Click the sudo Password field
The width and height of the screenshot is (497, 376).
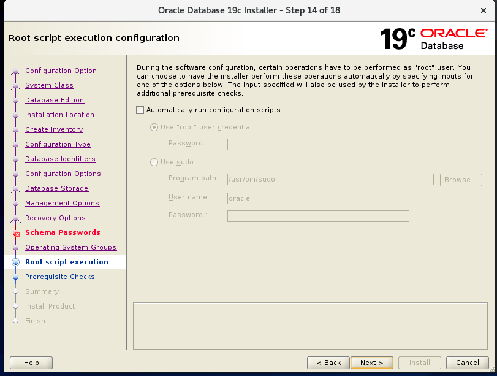point(318,216)
